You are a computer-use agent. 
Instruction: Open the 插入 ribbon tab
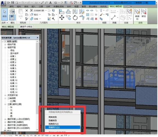pyautogui.click(x=33, y=7)
